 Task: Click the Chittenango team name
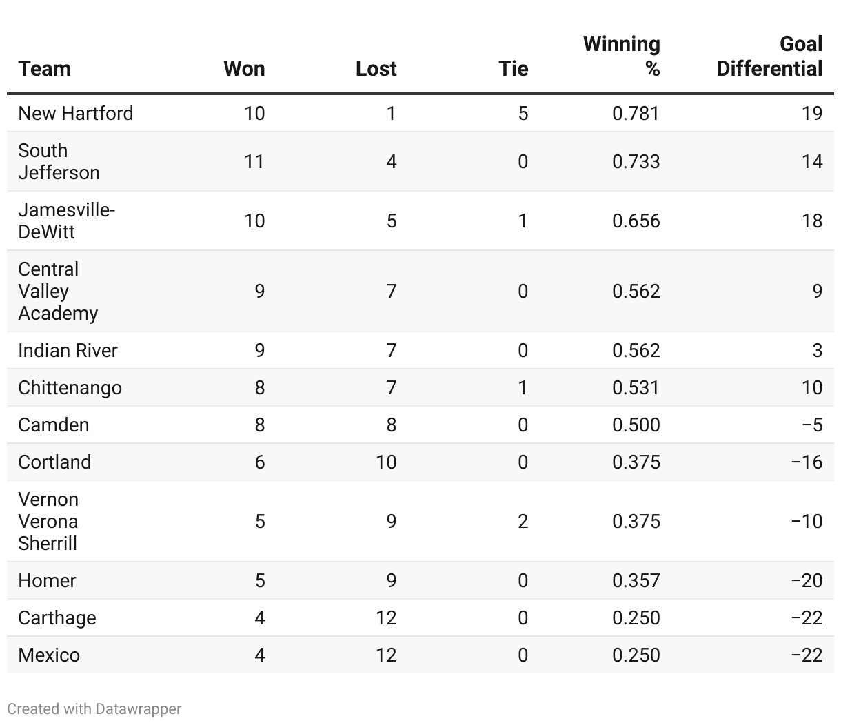coord(70,387)
